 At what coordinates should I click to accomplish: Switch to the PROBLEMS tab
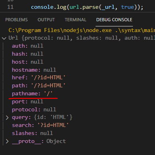coord(16,20)
